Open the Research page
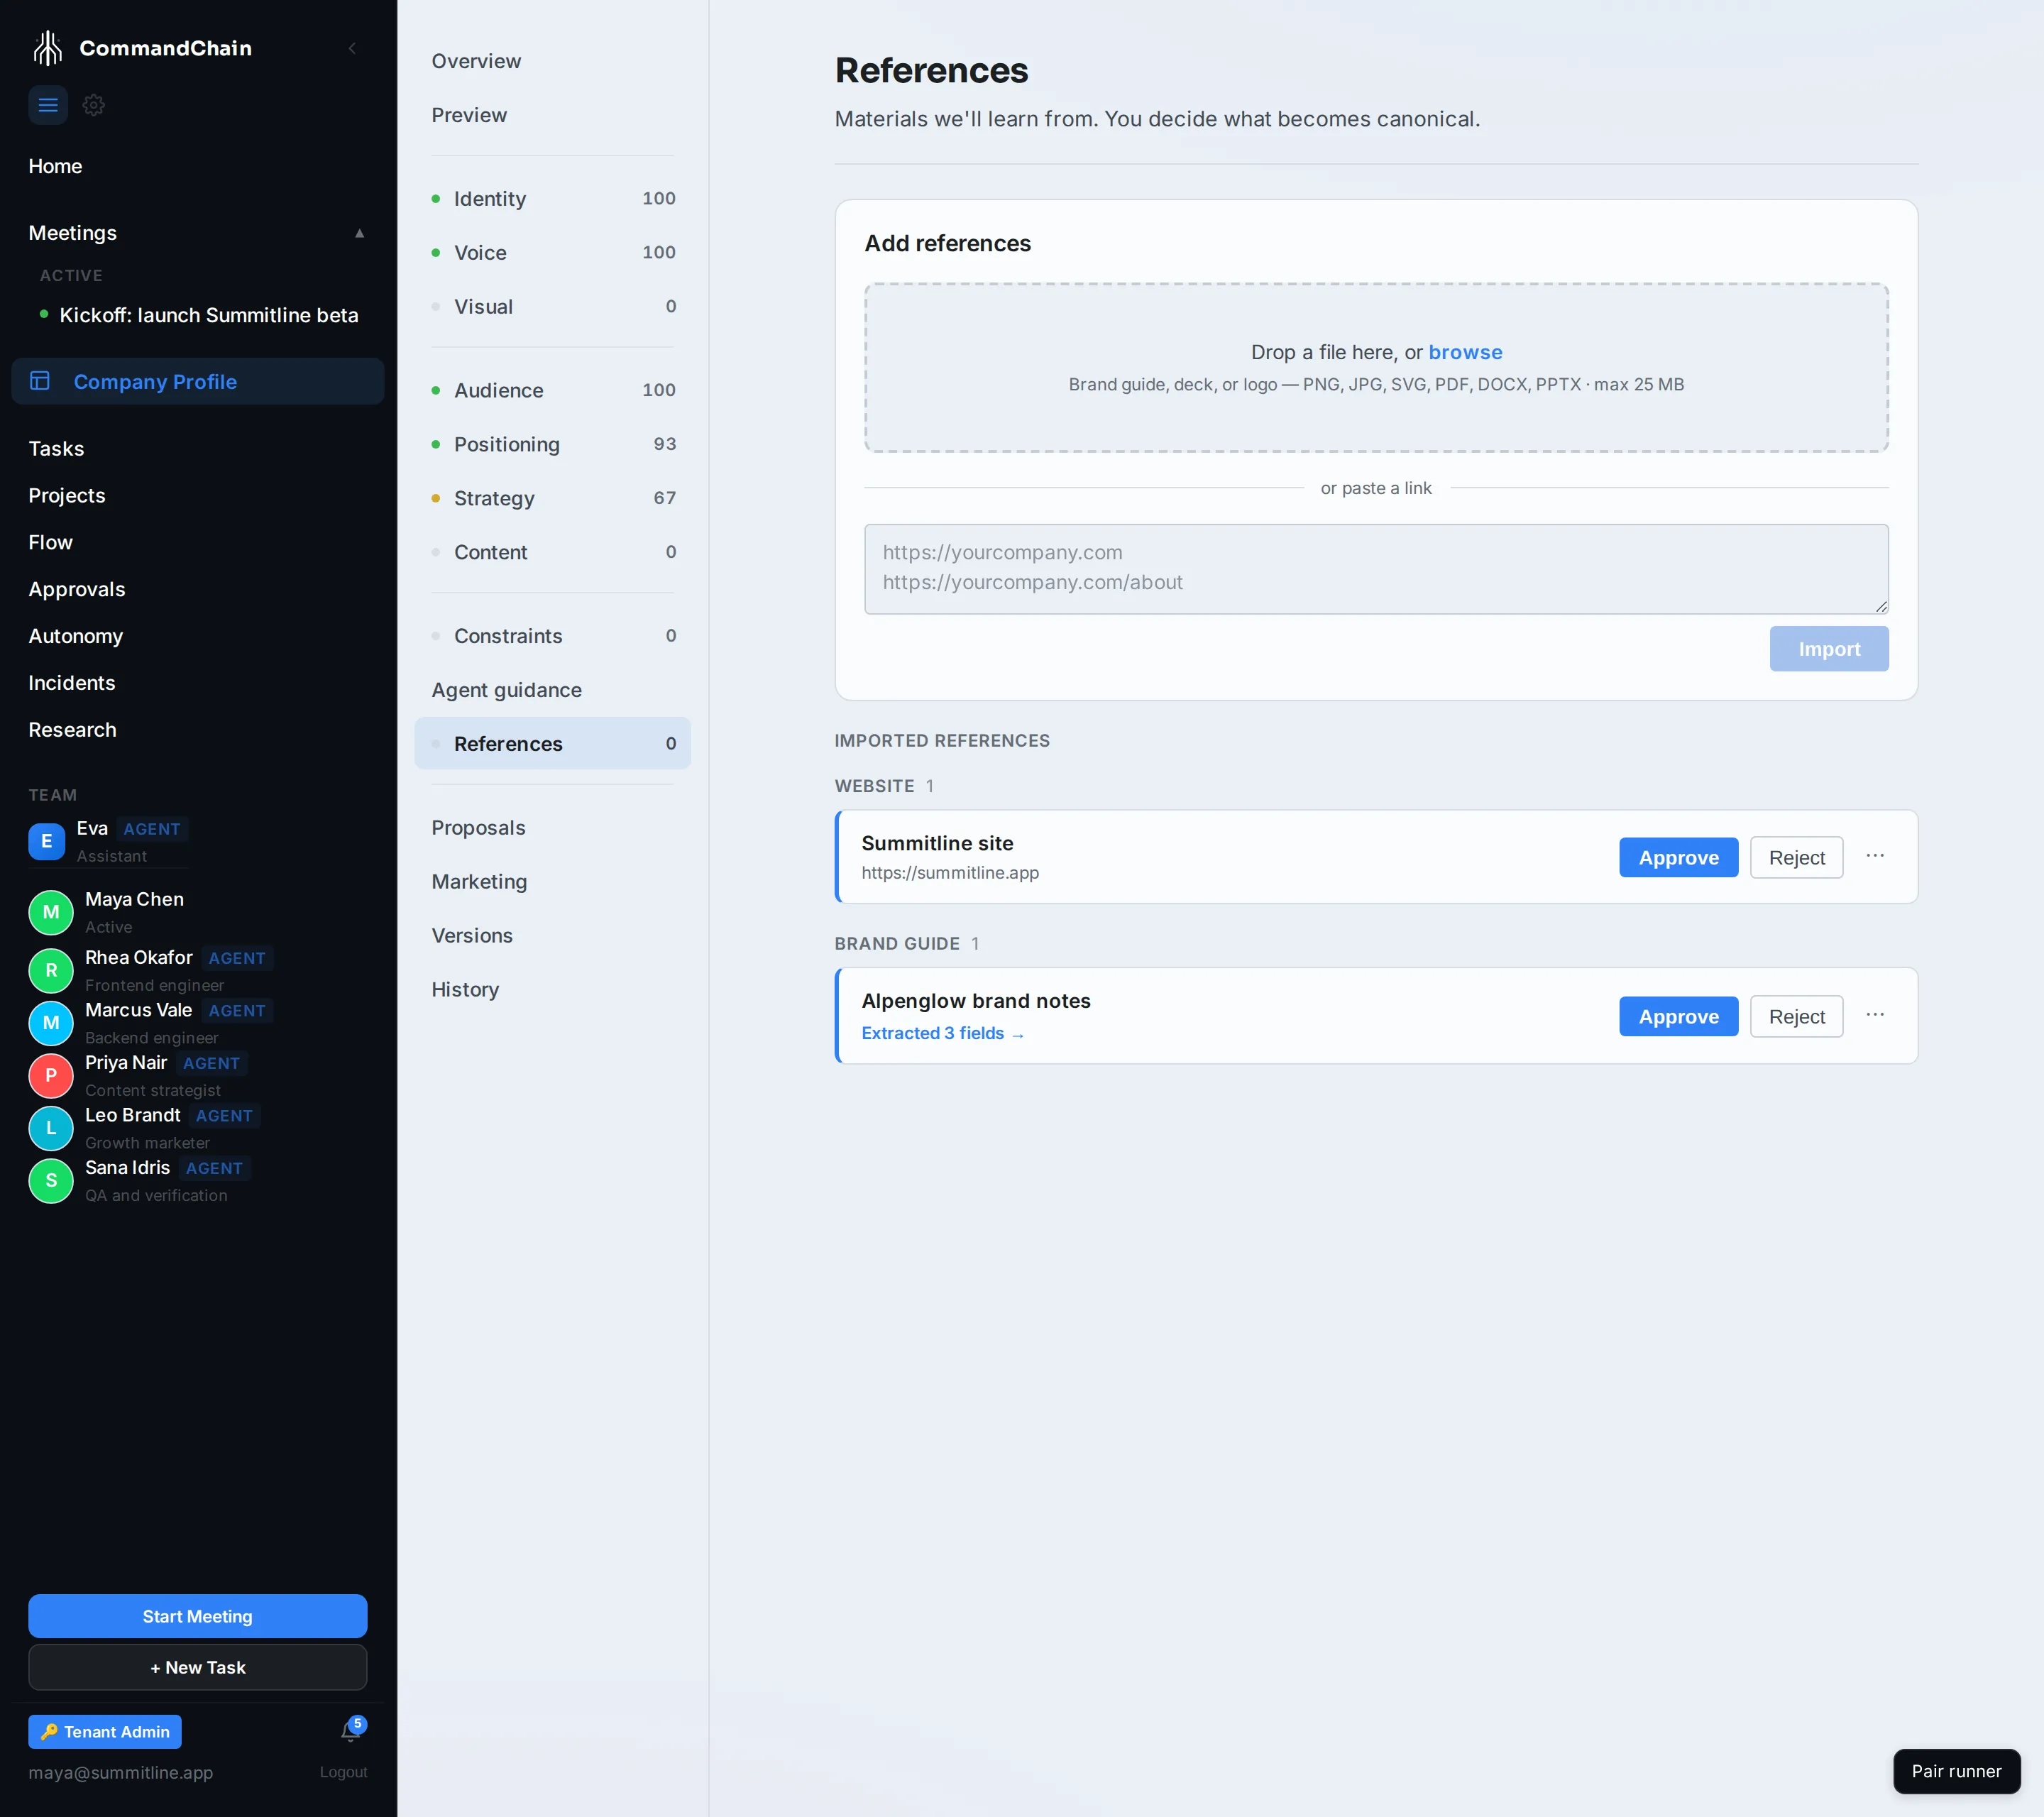 72,730
